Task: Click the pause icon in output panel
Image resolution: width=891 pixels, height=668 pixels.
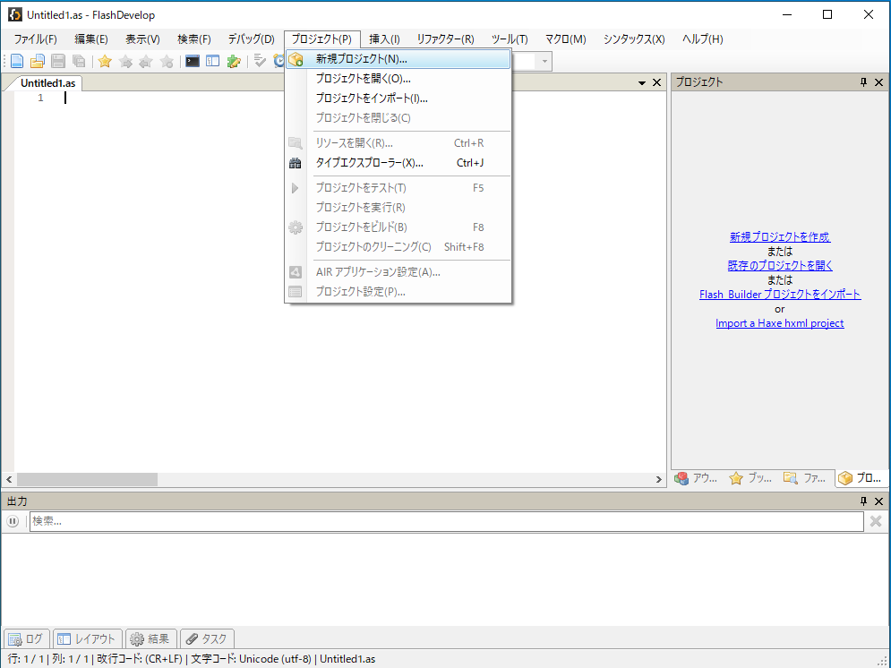Action: 13,521
